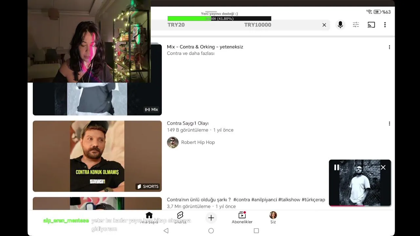The height and width of the screenshot is (236, 420).
Task: Click the Yeni yayıncı desteği label
Action: tap(219, 14)
